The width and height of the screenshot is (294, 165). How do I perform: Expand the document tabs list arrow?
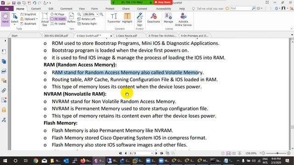click(292, 35)
